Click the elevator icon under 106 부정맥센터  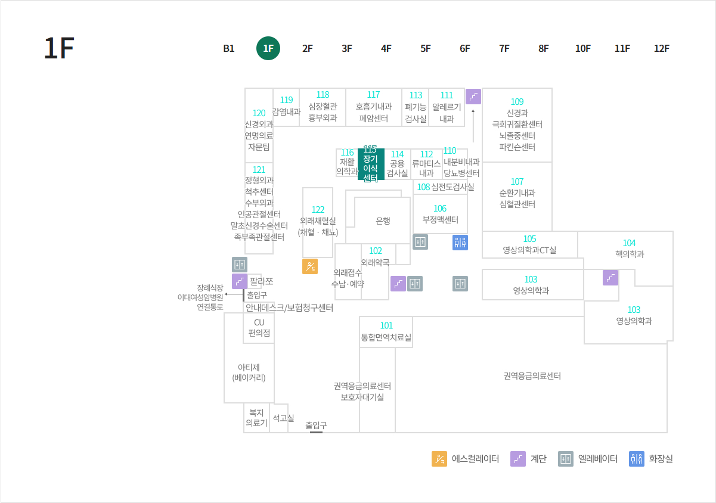coord(420,242)
